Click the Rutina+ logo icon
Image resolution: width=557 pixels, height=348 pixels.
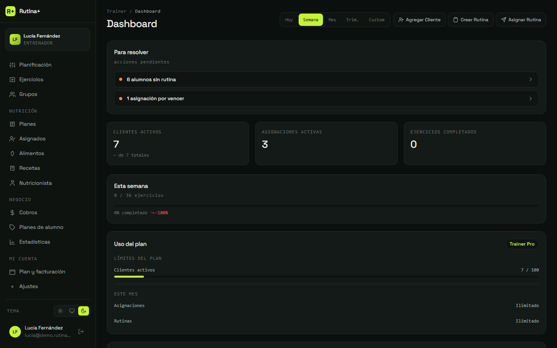pos(10,11)
